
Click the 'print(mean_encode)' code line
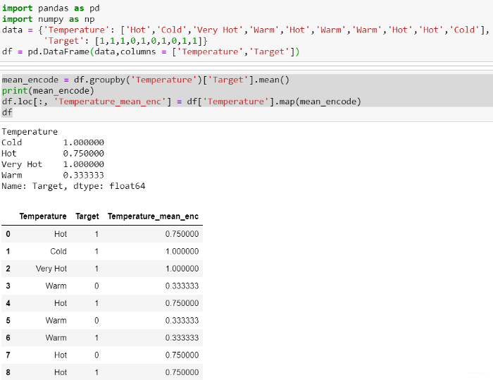pyautogui.click(x=48, y=91)
